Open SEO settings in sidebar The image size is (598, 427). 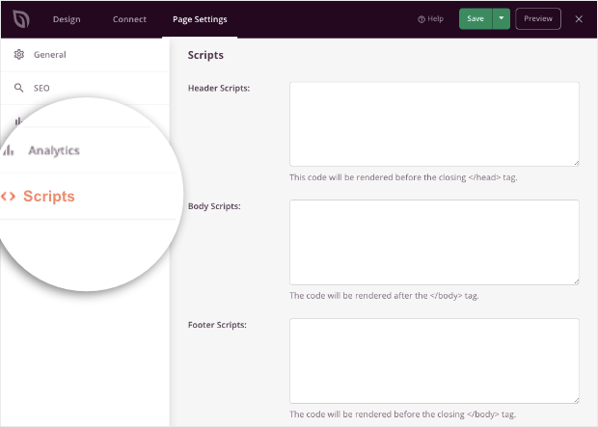coord(85,88)
